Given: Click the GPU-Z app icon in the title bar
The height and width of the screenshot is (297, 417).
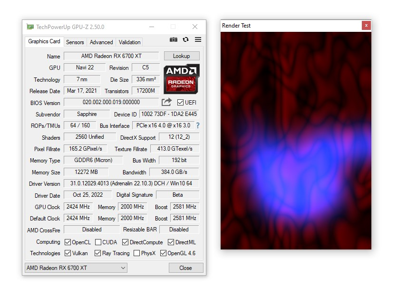Looking at the screenshot, I should click(x=30, y=27).
